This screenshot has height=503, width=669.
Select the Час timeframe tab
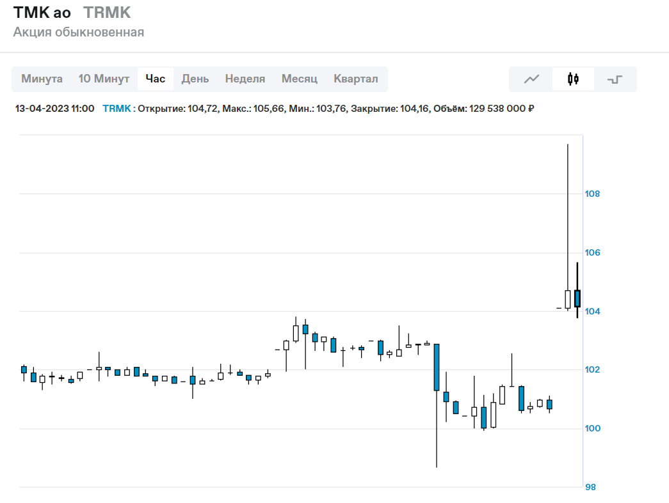(x=156, y=79)
